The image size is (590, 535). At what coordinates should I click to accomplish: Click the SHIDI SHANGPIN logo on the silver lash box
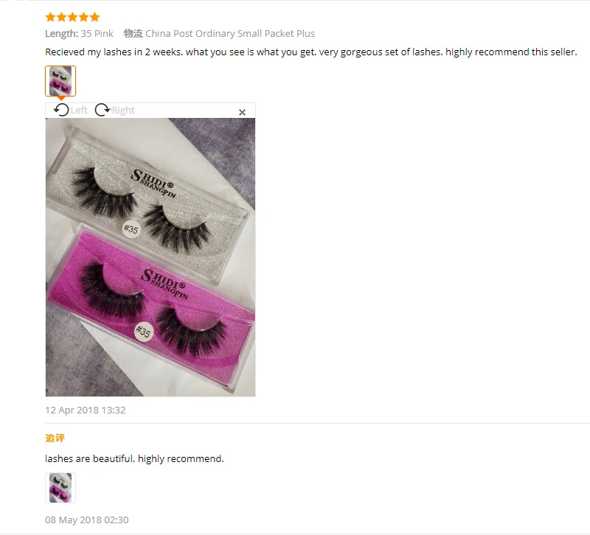click(x=153, y=183)
